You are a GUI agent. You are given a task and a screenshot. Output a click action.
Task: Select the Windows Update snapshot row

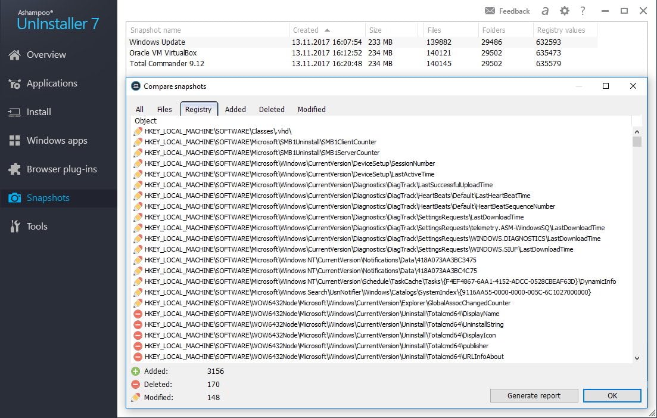(x=362, y=42)
